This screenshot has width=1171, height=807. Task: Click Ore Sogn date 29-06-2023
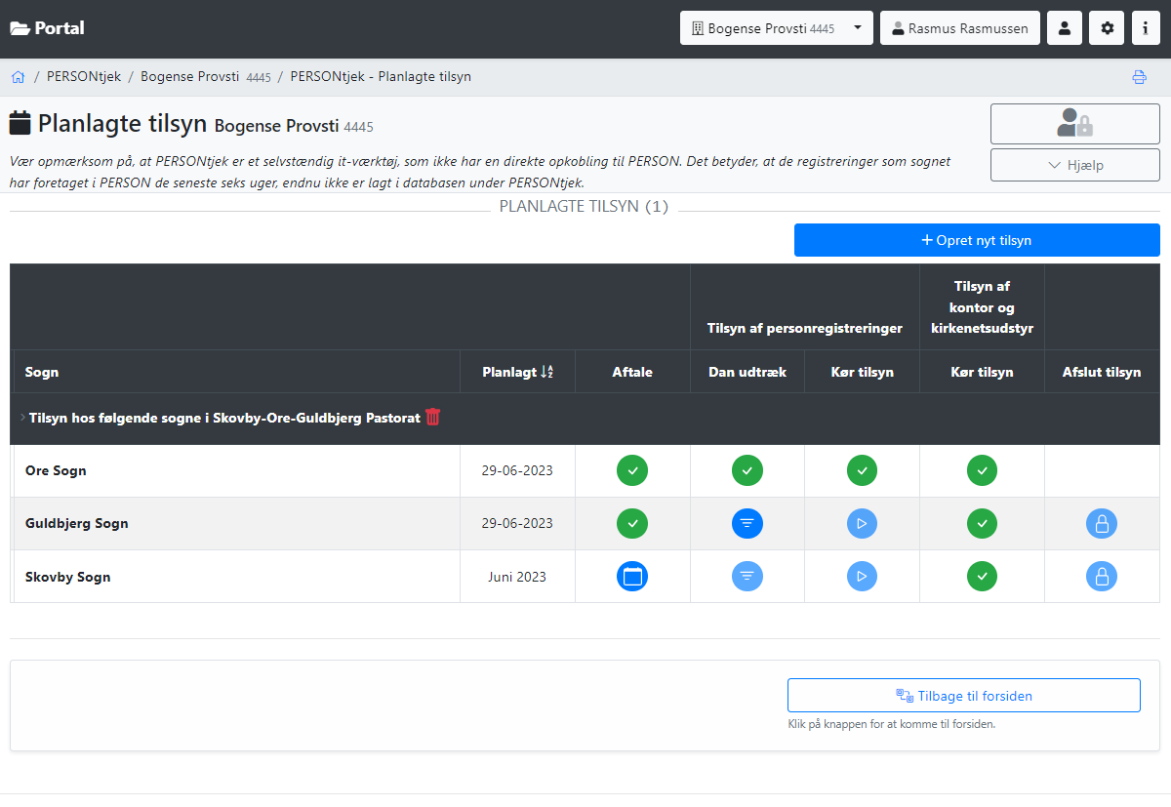tap(517, 470)
